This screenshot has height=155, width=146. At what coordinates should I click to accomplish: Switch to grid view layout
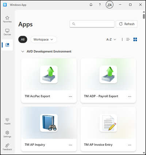(135, 39)
